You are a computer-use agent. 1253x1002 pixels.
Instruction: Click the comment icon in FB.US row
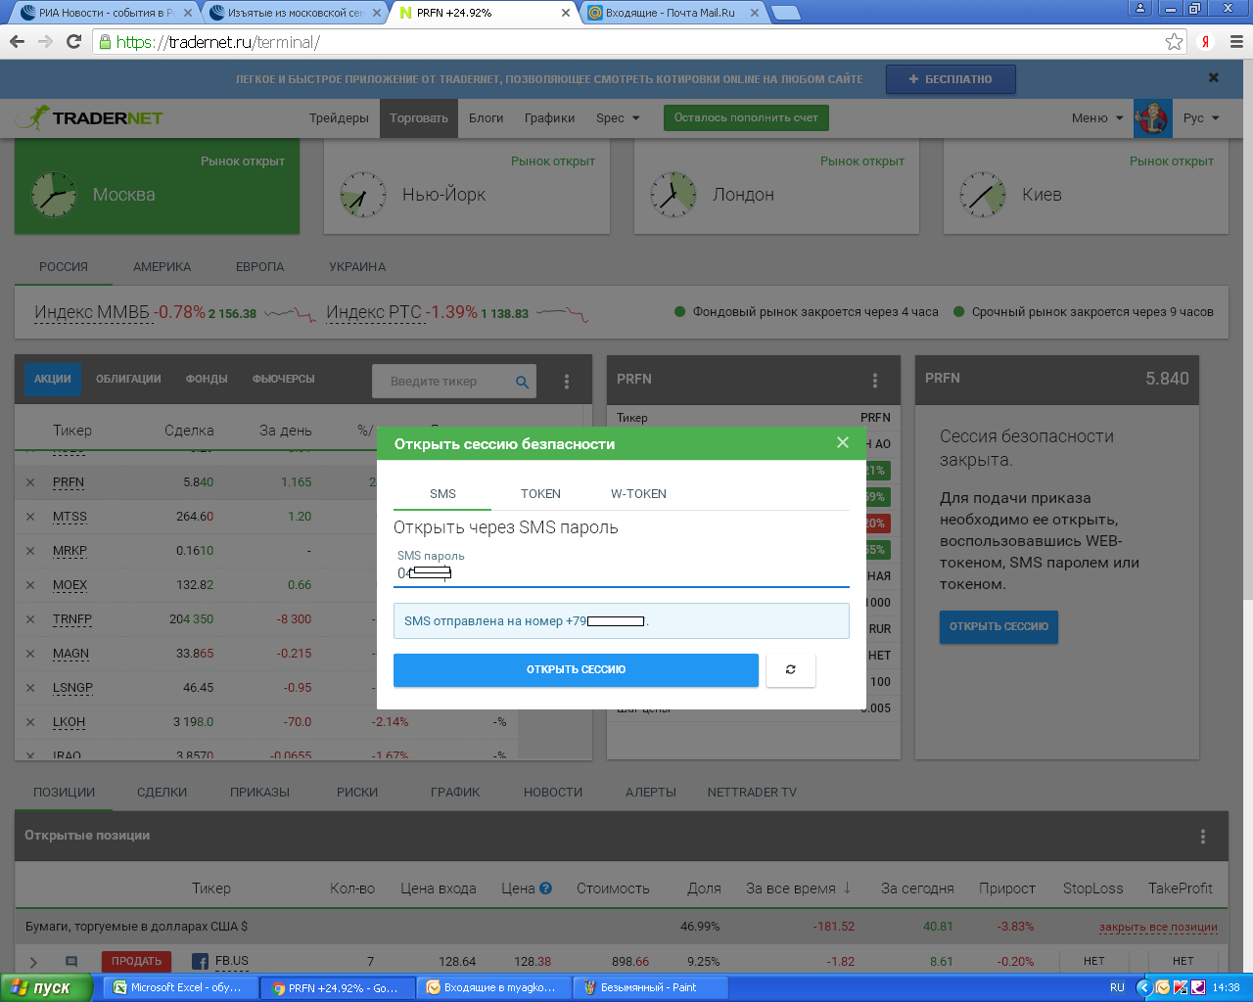(x=71, y=962)
